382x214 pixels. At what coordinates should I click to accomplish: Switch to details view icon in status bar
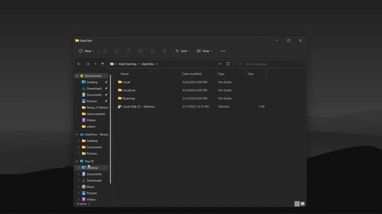[x=297, y=204]
